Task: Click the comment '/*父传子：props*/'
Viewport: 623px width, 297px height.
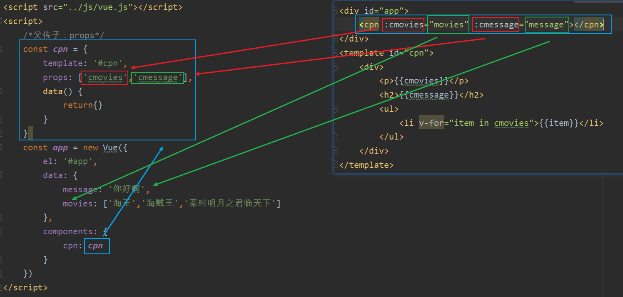Action: pos(63,35)
